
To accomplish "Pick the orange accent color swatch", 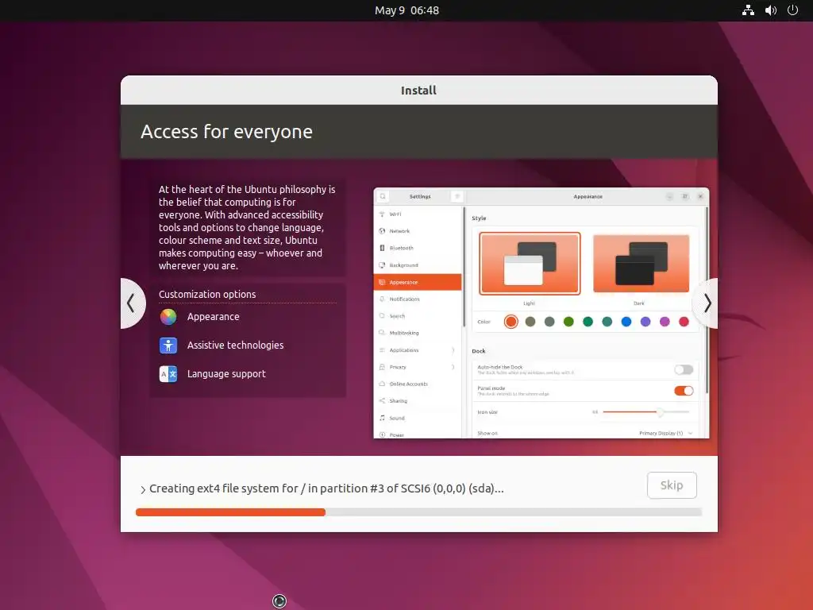I will (x=511, y=322).
